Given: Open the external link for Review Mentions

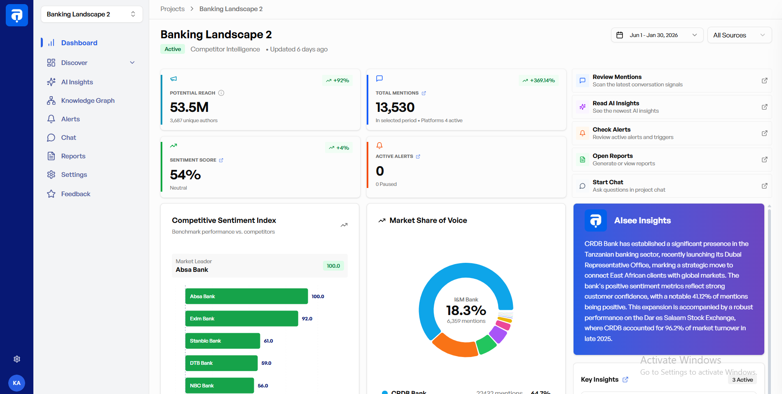Looking at the screenshot, I should pos(765,81).
